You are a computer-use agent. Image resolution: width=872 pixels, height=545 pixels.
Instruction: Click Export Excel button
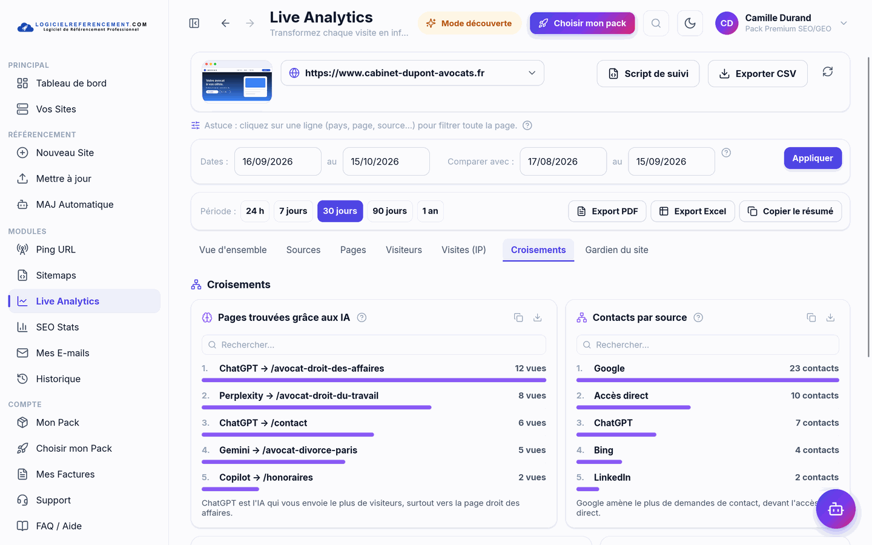tap(693, 211)
